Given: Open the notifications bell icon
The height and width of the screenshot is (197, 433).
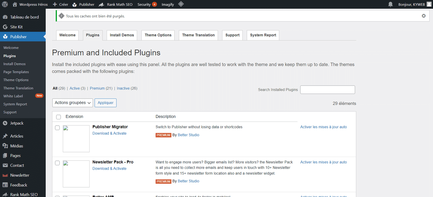Looking at the screenshot, I should tap(390, 4).
